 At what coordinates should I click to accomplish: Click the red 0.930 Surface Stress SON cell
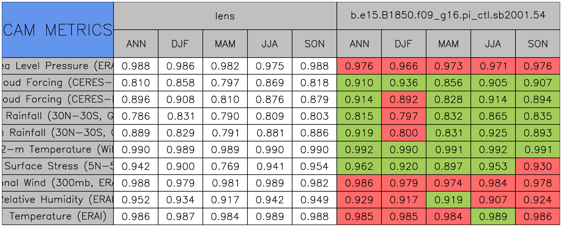coord(537,166)
